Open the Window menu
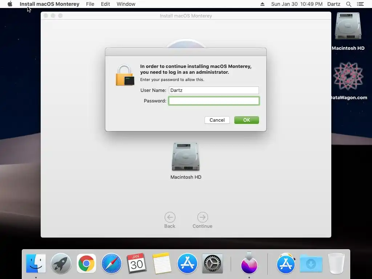The height and width of the screenshot is (279, 372). pos(126,4)
